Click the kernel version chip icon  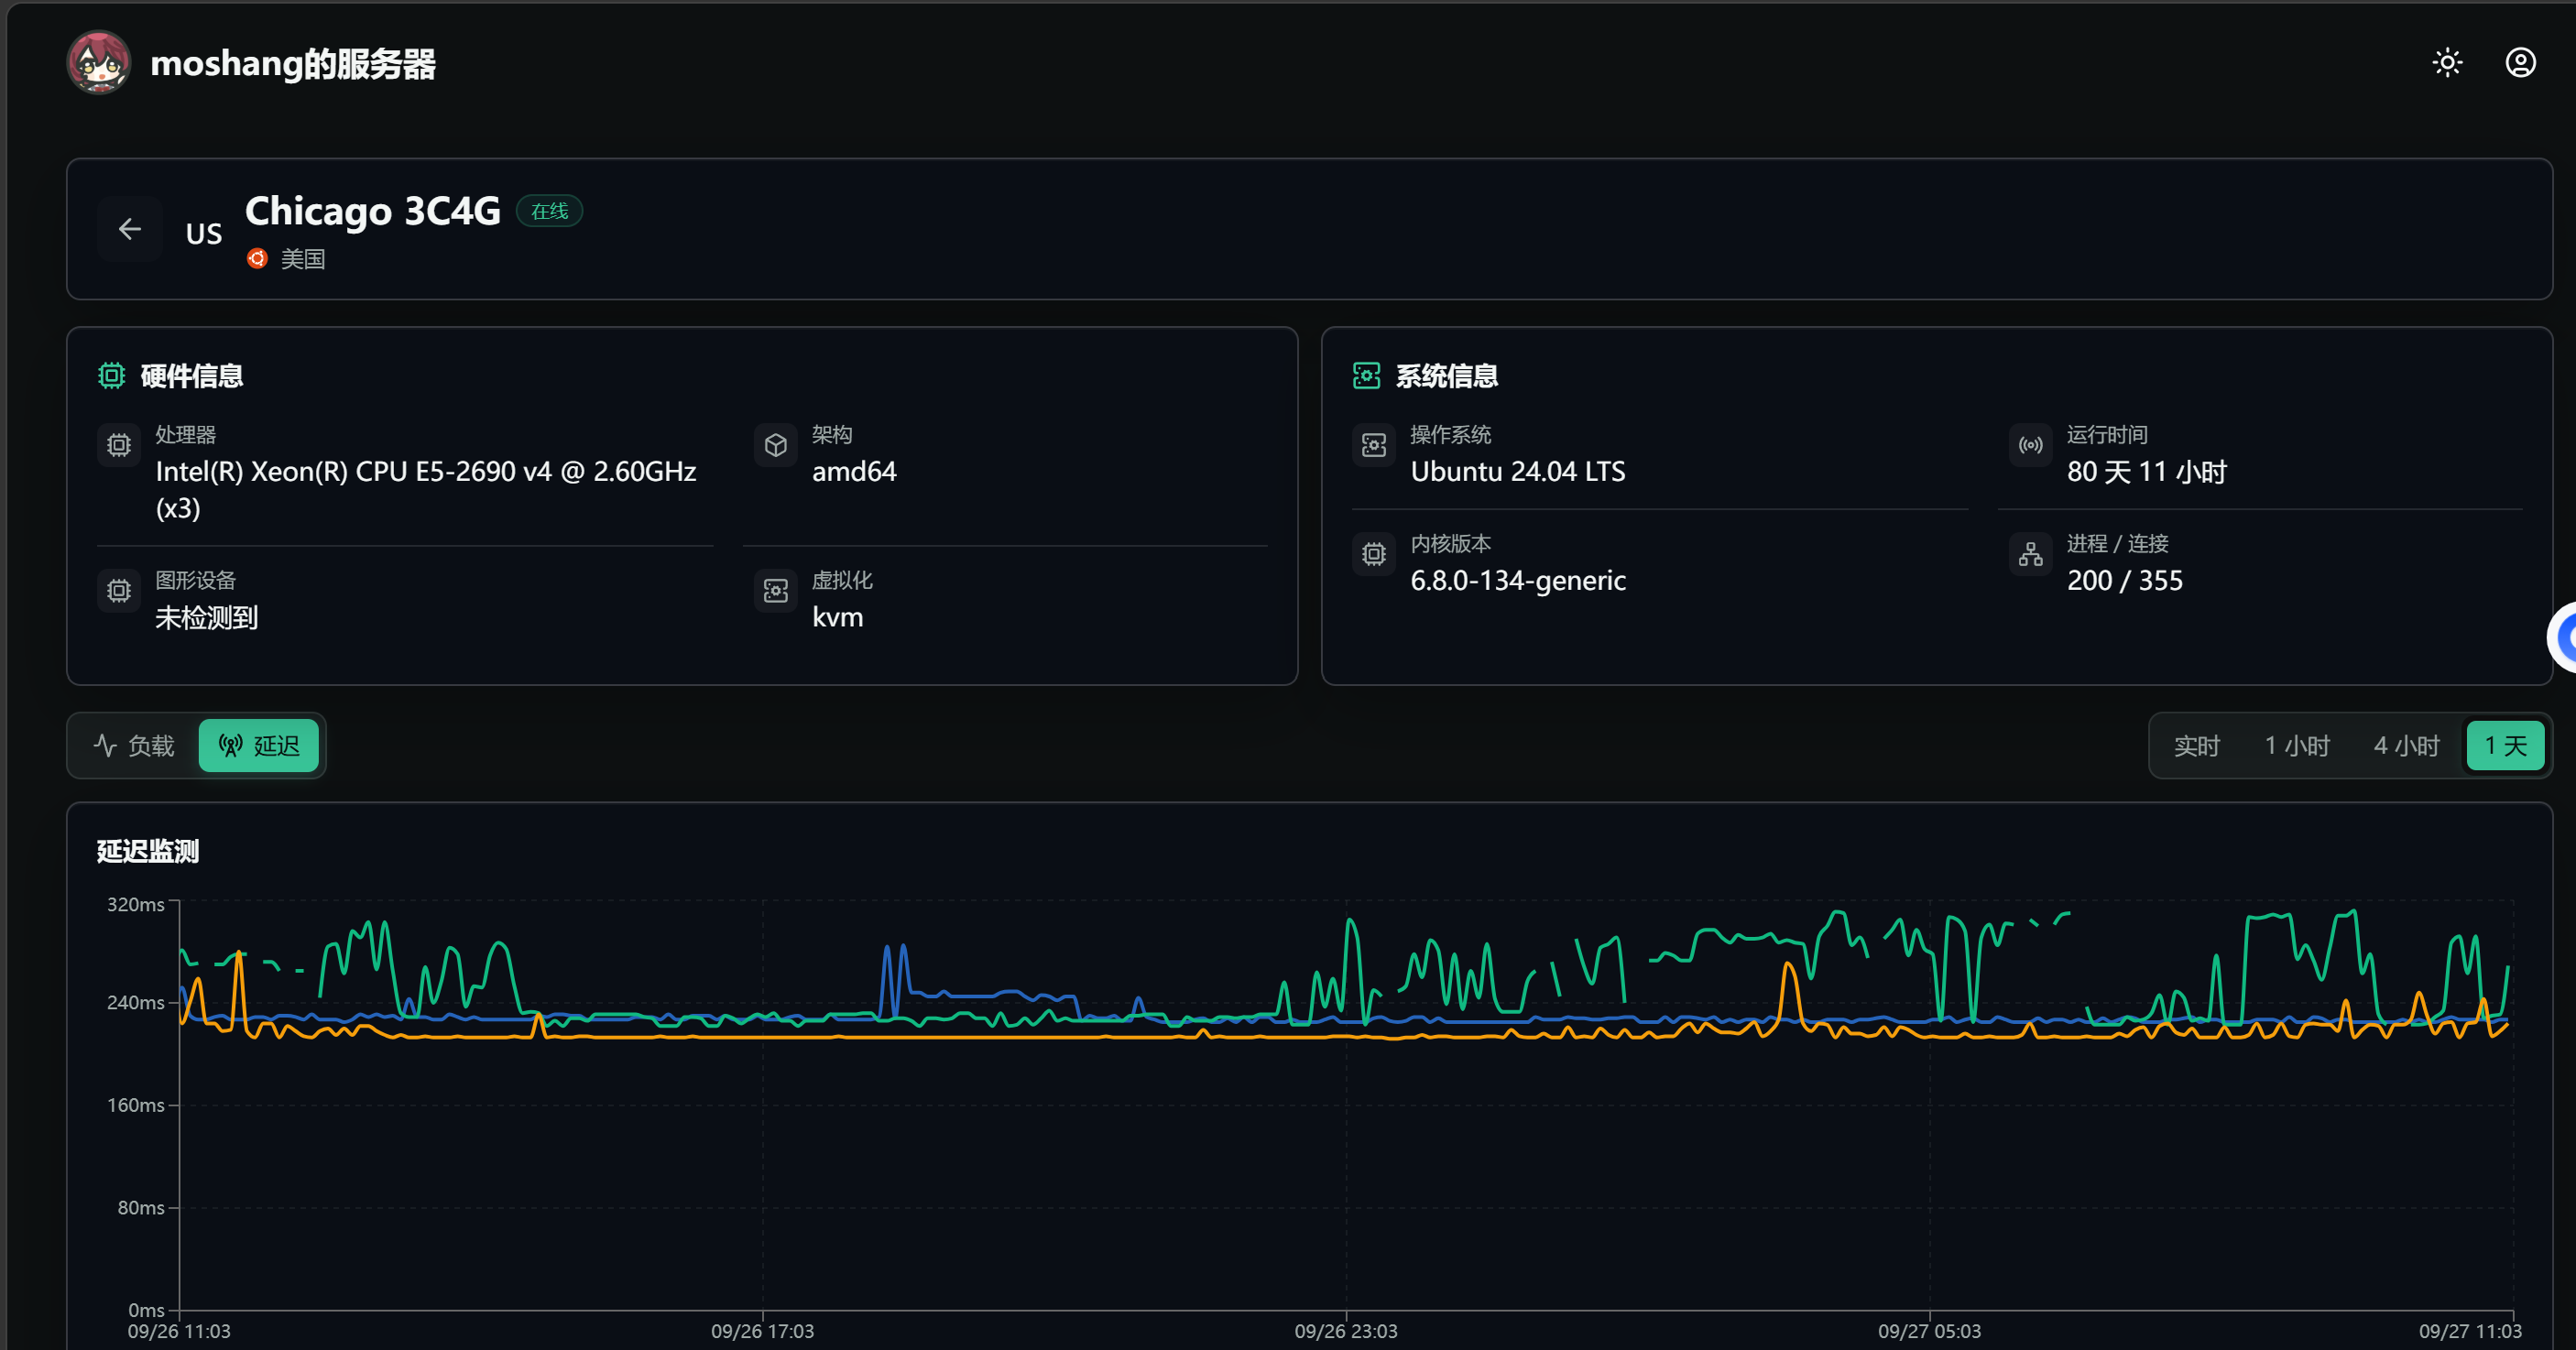coord(1374,554)
